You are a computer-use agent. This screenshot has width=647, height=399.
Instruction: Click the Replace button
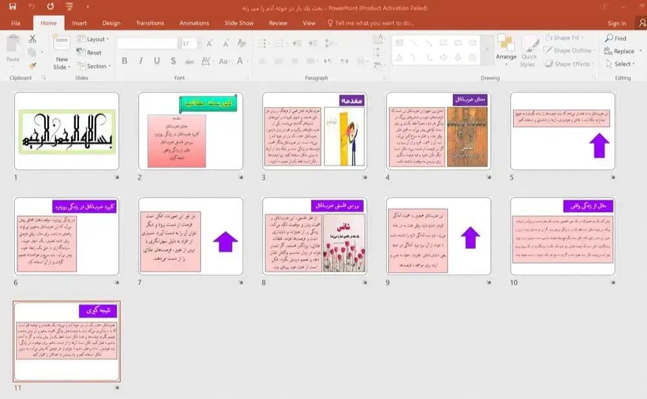point(619,51)
